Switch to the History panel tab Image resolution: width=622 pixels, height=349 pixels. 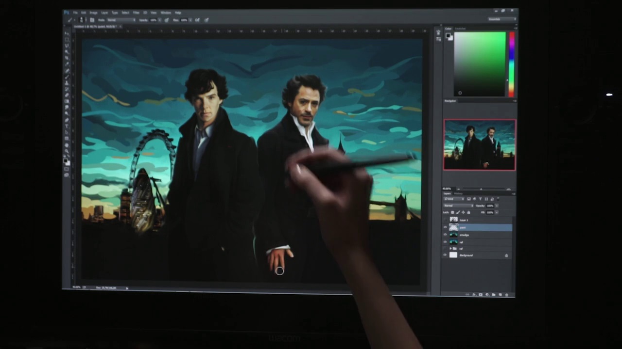click(458, 193)
